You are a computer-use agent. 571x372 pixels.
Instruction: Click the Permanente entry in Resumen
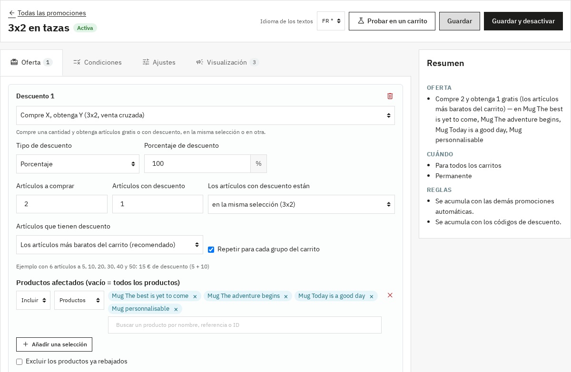pyautogui.click(x=453, y=176)
